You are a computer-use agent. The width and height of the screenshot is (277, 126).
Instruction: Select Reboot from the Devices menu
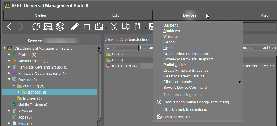[x=169, y=42]
